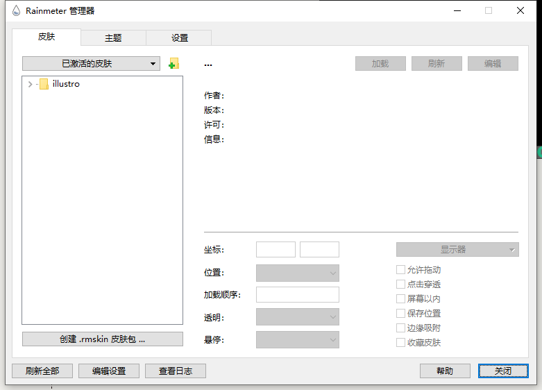
Task: Click the first 坐标 input field
Action: click(x=276, y=250)
